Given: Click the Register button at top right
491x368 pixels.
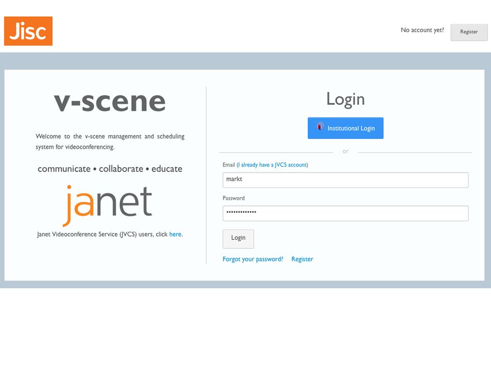Looking at the screenshot, I should (469, 32).
